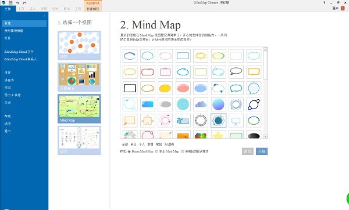The image size is (349, 210).
Task: Select the black rounded rectangle central idea
Action: (x=130, y=88)
